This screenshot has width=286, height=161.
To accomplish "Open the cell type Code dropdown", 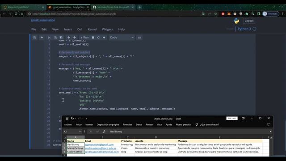I will (x=122, y=38).
